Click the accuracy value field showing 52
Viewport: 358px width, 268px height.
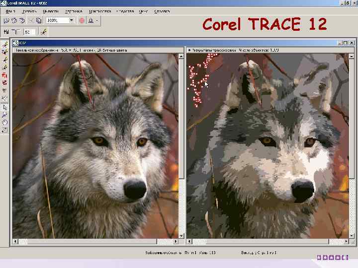[29, 32]
